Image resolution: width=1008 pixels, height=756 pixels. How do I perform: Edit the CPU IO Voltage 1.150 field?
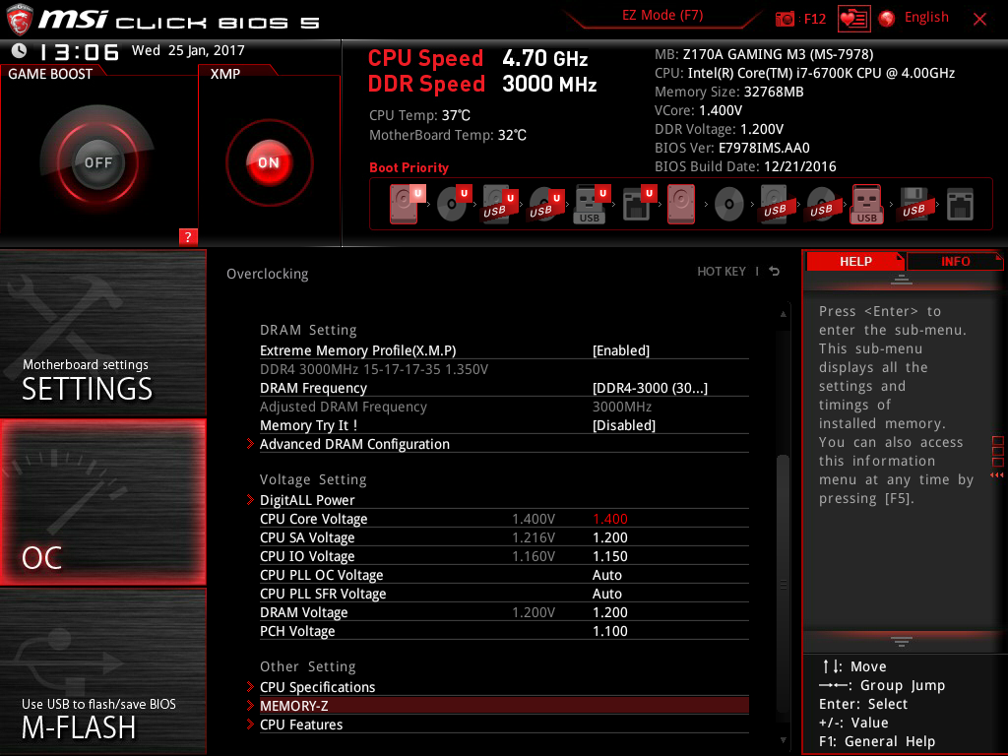point(609,556)
